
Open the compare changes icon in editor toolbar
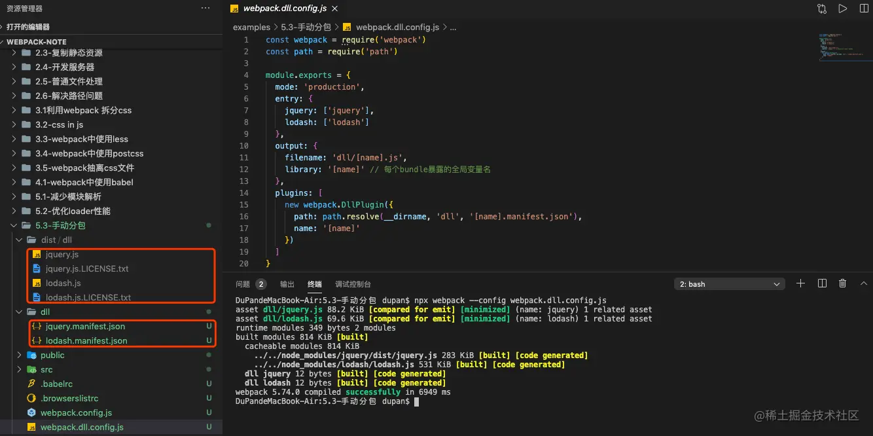point(822,9)
